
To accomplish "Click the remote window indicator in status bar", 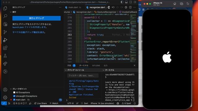I will pyautogui.click(x=4, y=103).
